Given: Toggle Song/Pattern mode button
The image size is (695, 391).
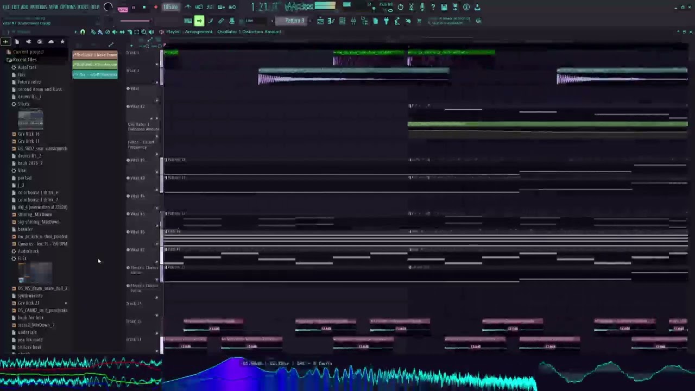Looking at the screenshot, I should 123,9.
